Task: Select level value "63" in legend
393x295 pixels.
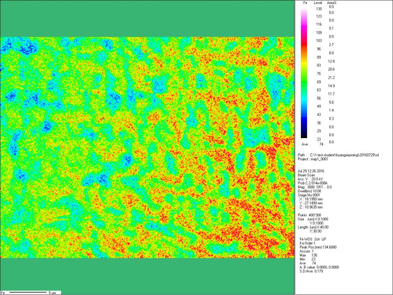Action: [319, 90]
